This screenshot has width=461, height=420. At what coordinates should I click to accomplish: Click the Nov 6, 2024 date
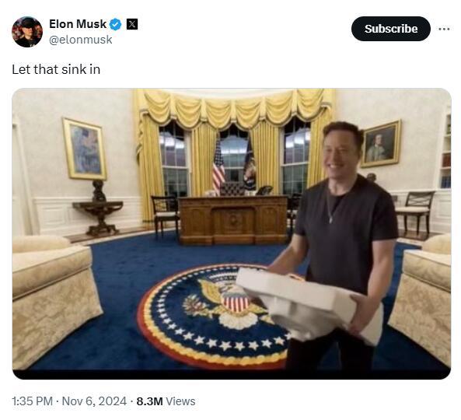pos(94,401)
